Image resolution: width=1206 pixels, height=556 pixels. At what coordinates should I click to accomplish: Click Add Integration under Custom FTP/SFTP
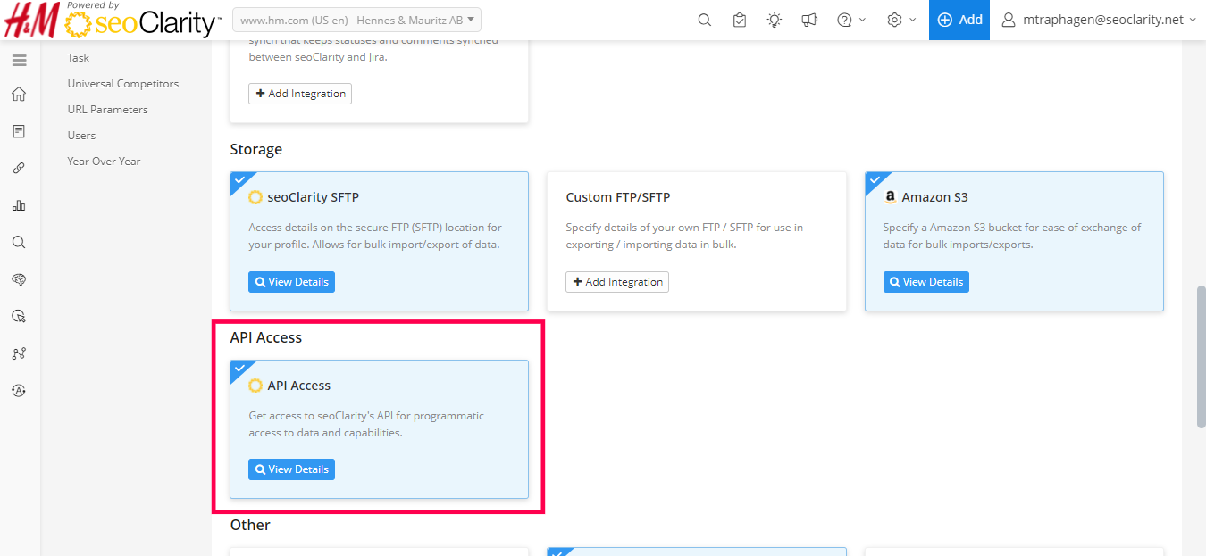pos(617,282)
